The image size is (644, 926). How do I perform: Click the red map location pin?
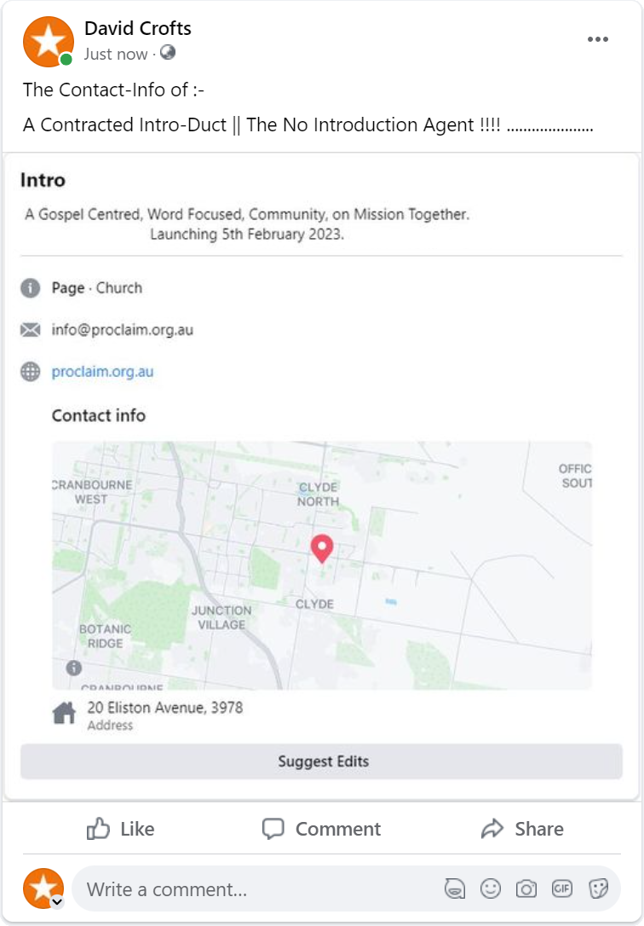(x=322, y=548)
